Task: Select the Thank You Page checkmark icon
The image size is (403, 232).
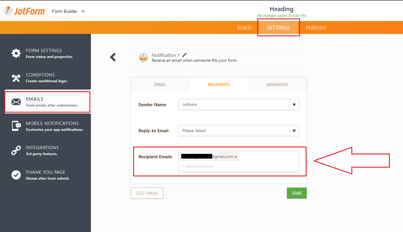Action: click(x=16, y=175)
